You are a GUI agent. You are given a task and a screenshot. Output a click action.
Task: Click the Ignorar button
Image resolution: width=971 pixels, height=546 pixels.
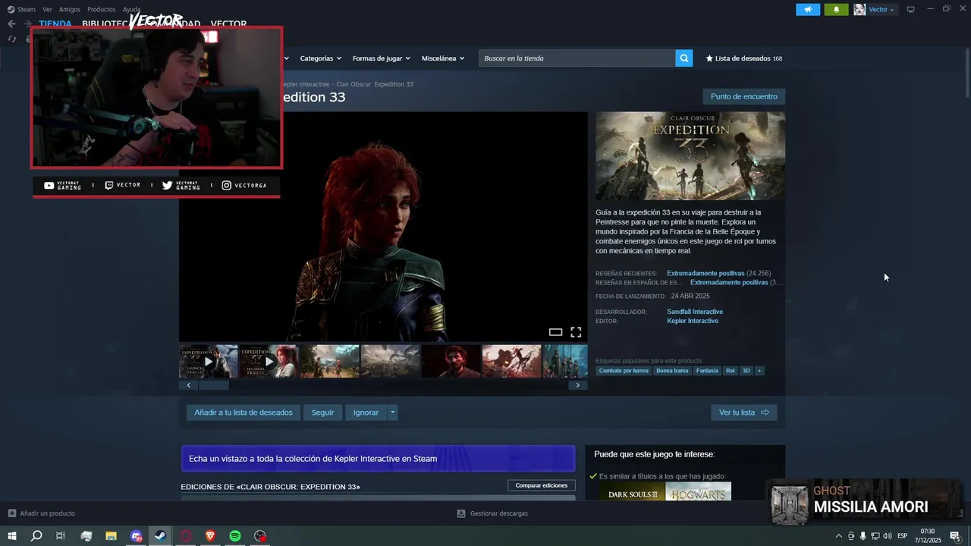click(x=366, y=413)
